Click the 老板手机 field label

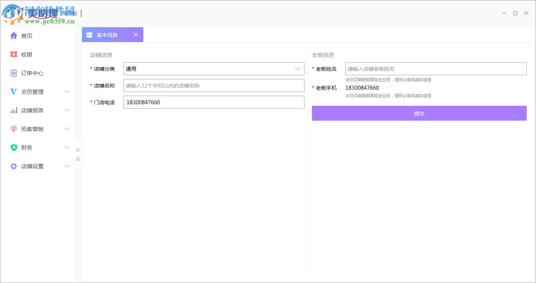326,88
